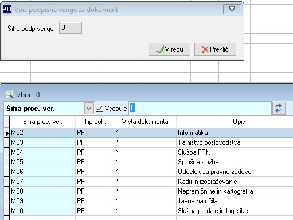Confirm with the V redu button

tap(169, 49)
